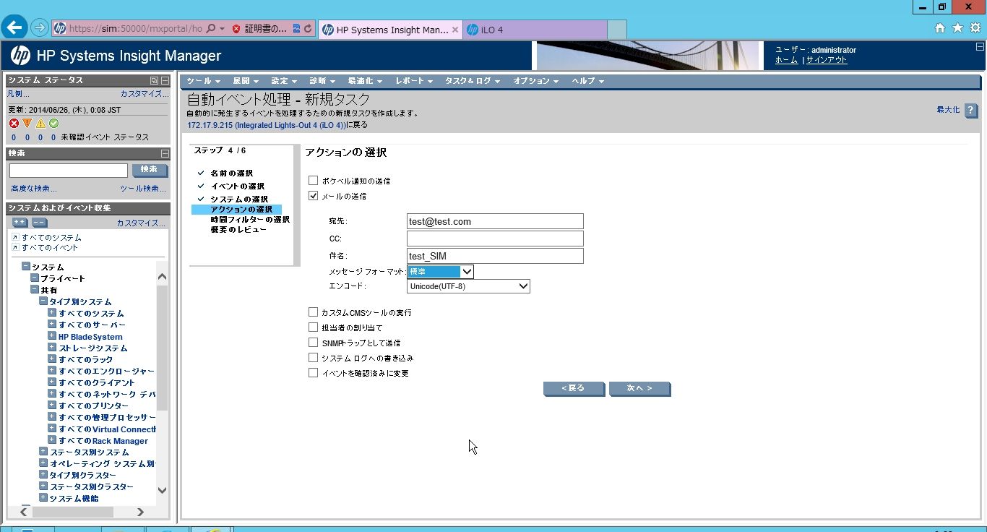Click the サインアウト link
Screen dimensions: 987x532
pos(827,60)
